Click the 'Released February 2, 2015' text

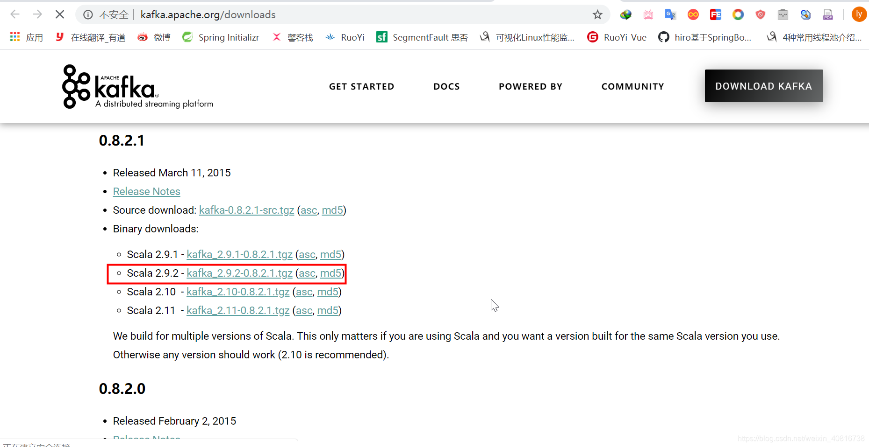point(174,421)
